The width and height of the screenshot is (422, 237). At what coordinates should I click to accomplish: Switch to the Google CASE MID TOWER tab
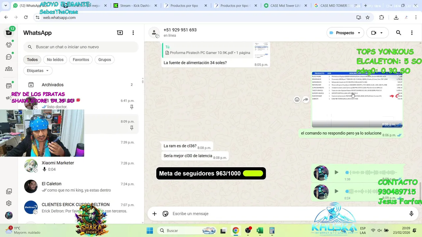tap(335, 6)
